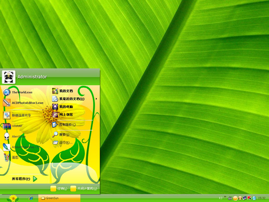Click the orange ball tray icon

tap(235, 198)
